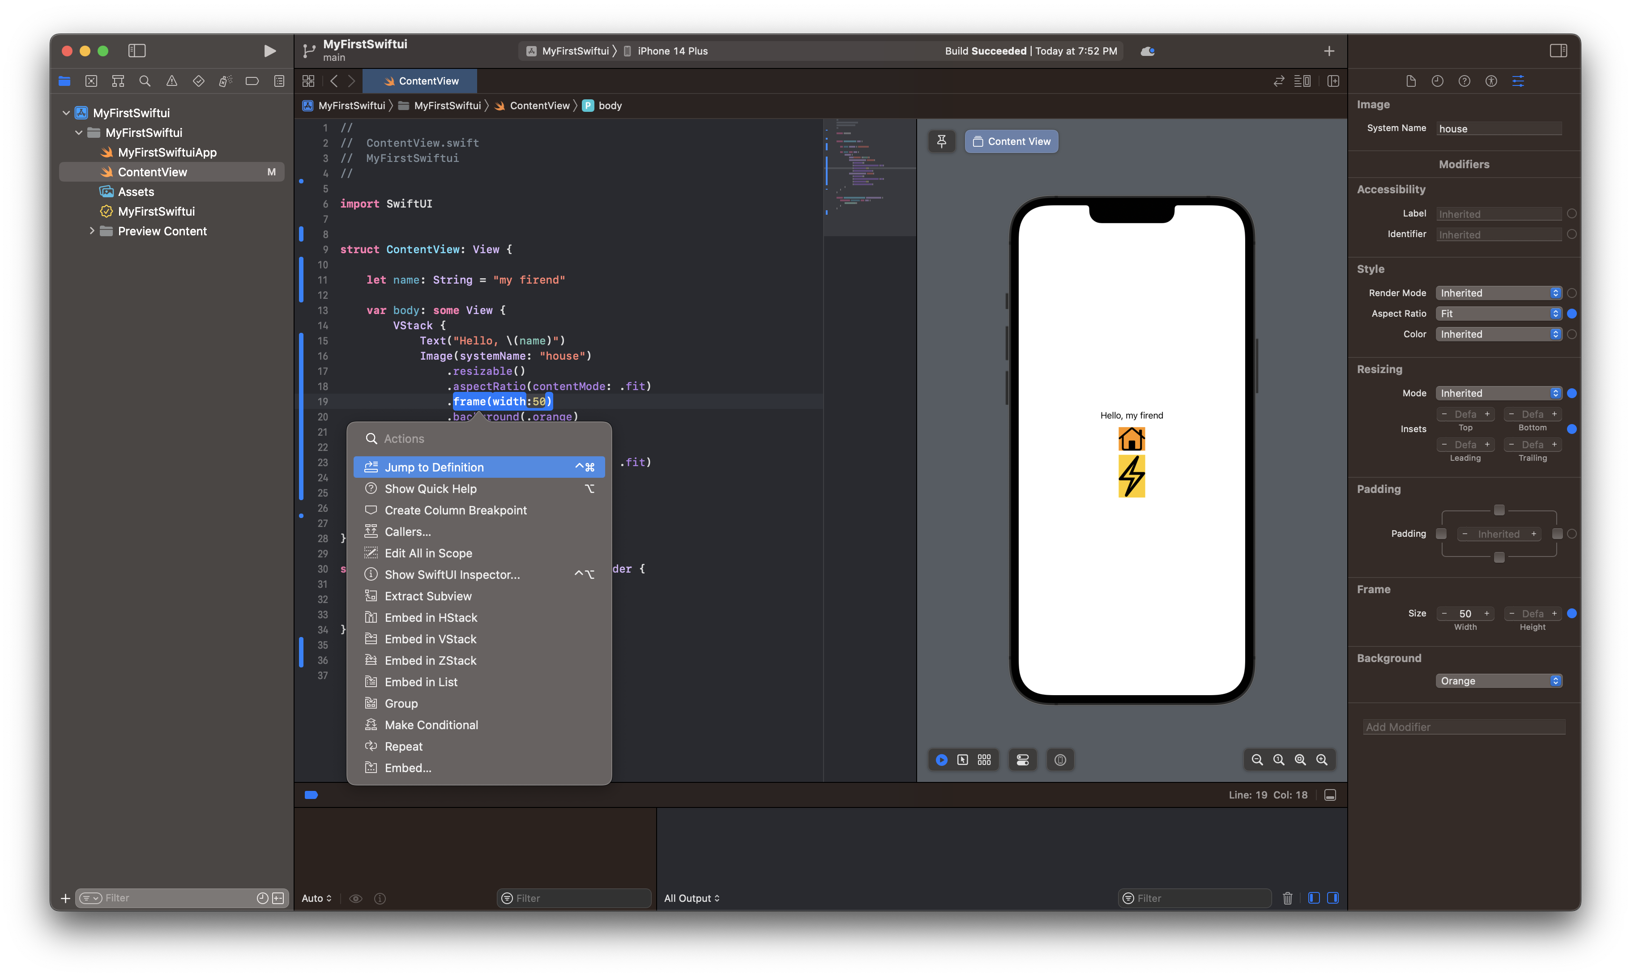This screenshot has width=1631, height=977.
Task: Clear console with trash icon
Action: 1287,898
